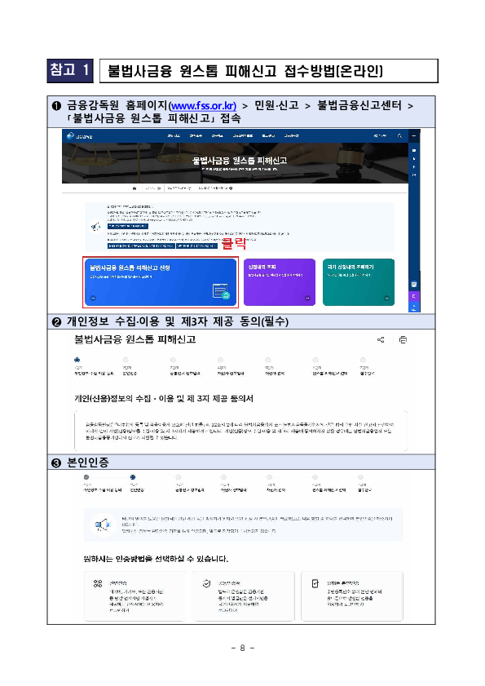This screenshot has height=686, width=485.
Task: Click the consent agreement text box
Action: pyautogui.click(x=241, y=431)
